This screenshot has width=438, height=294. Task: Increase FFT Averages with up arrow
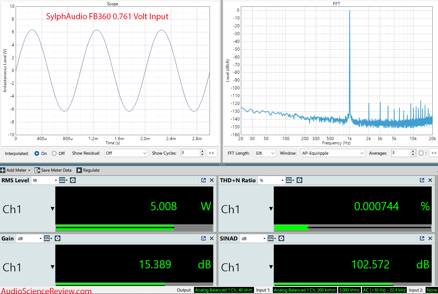click(x=413, y=151)
